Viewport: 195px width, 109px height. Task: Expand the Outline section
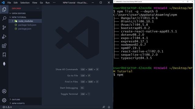tap(10, 99)
